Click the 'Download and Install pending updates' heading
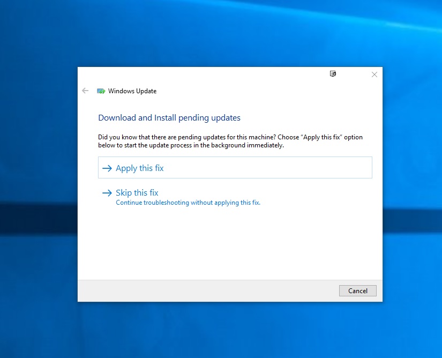The image size is (442, 358). point(169,117)
